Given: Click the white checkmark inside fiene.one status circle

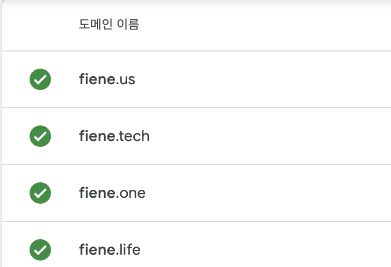Looking at the screenshot, I should point(40,193).
